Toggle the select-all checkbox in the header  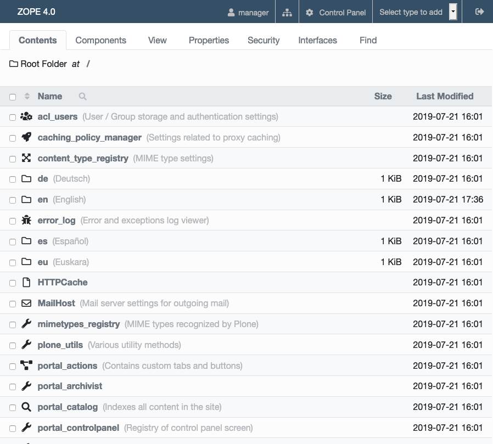pyautogui.click(x=13, y=97)
